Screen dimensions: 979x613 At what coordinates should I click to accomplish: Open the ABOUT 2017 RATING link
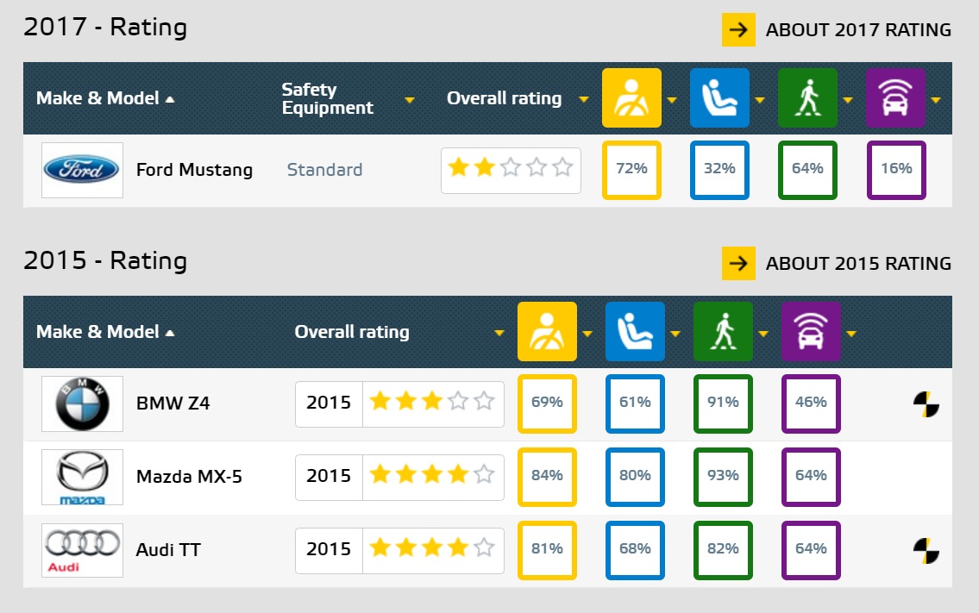(x=837, y=29)
